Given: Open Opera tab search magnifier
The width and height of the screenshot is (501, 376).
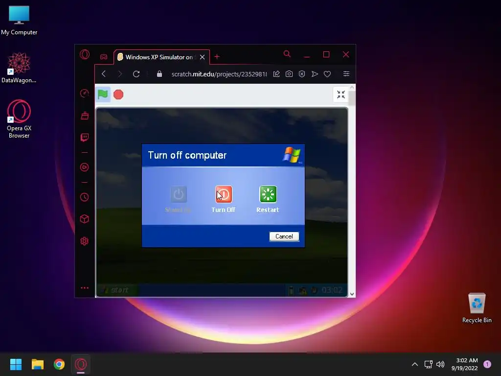Looking at the screenshot, I should coord(287,54).
